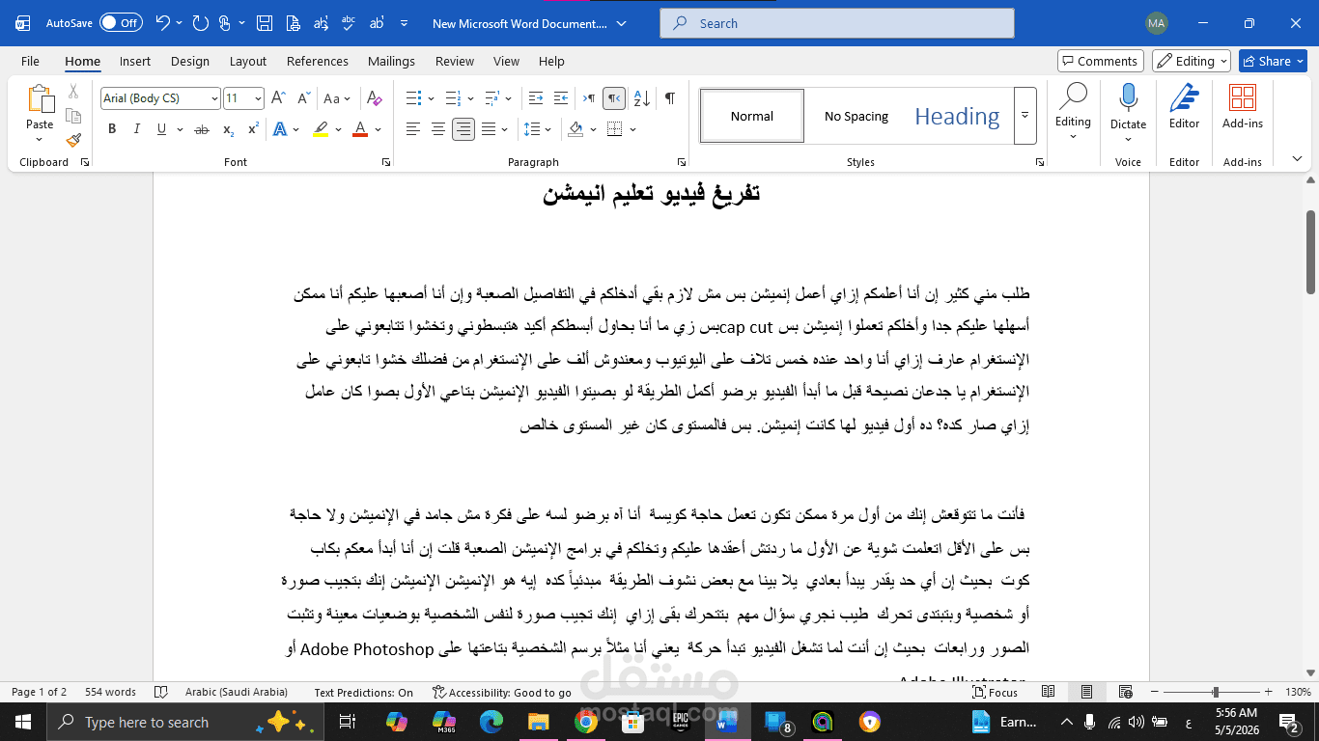Set left-to-right text direction
The image size is (1319, 741).
click(588, 98)
